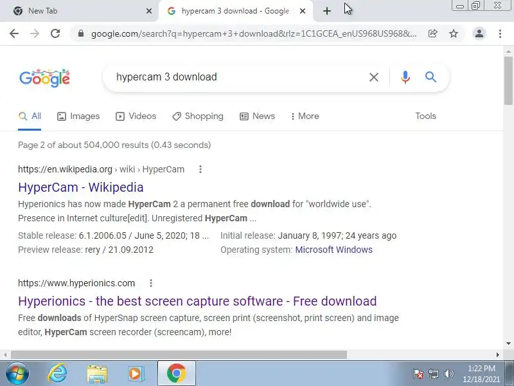The height and width of the screenshot is (386, 514).
Task: Launch Internet Explorer from taskbar
Action: tap(57, 374)
